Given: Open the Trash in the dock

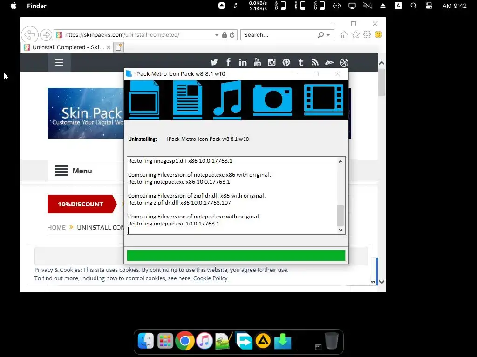Looking at the screenshot, I should coord(332,341).
